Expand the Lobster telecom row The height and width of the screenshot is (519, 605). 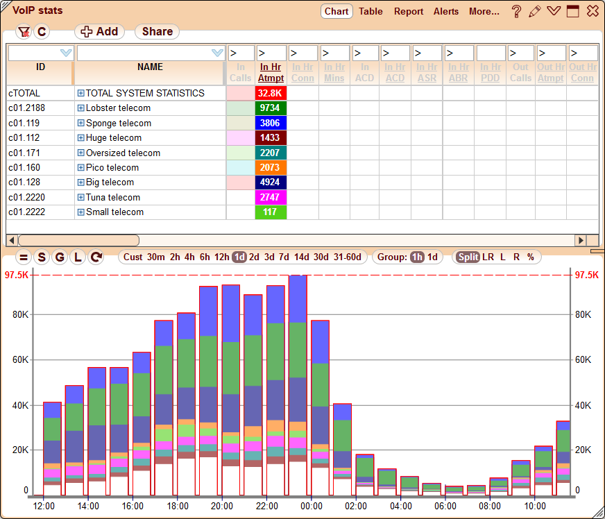point(81,108)
